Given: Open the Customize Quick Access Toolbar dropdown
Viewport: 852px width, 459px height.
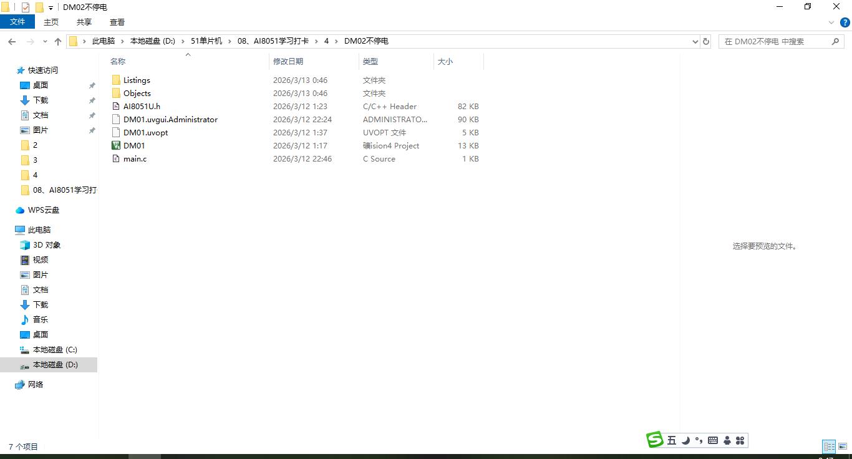Looking at the screenshot, I should [51, 7].
